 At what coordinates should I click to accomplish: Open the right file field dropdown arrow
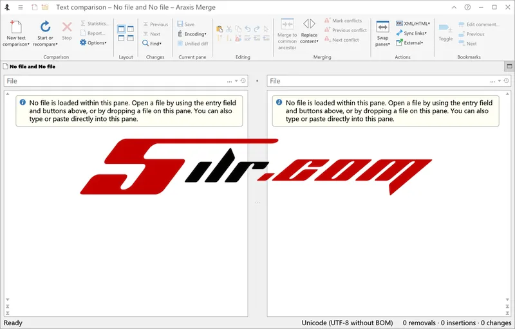[x=500, y=81]
